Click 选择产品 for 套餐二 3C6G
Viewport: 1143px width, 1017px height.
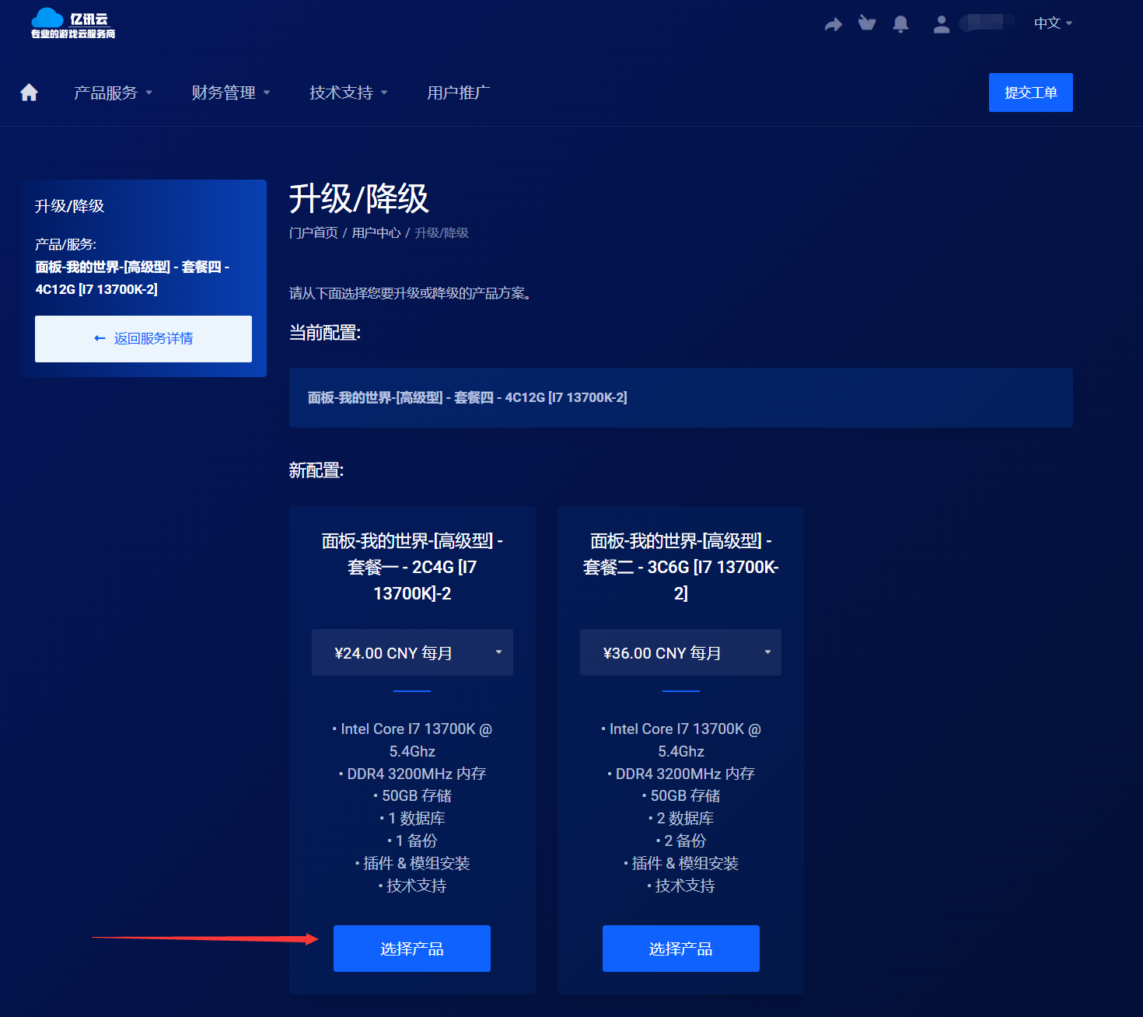pyautogui.click(x=681, y=949)
